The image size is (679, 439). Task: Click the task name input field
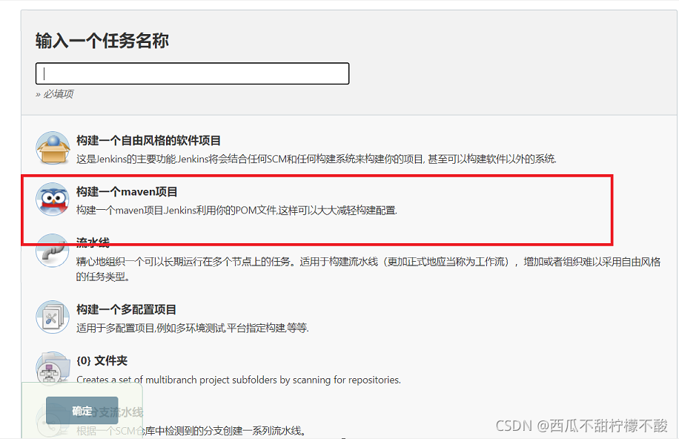point(192,73)
